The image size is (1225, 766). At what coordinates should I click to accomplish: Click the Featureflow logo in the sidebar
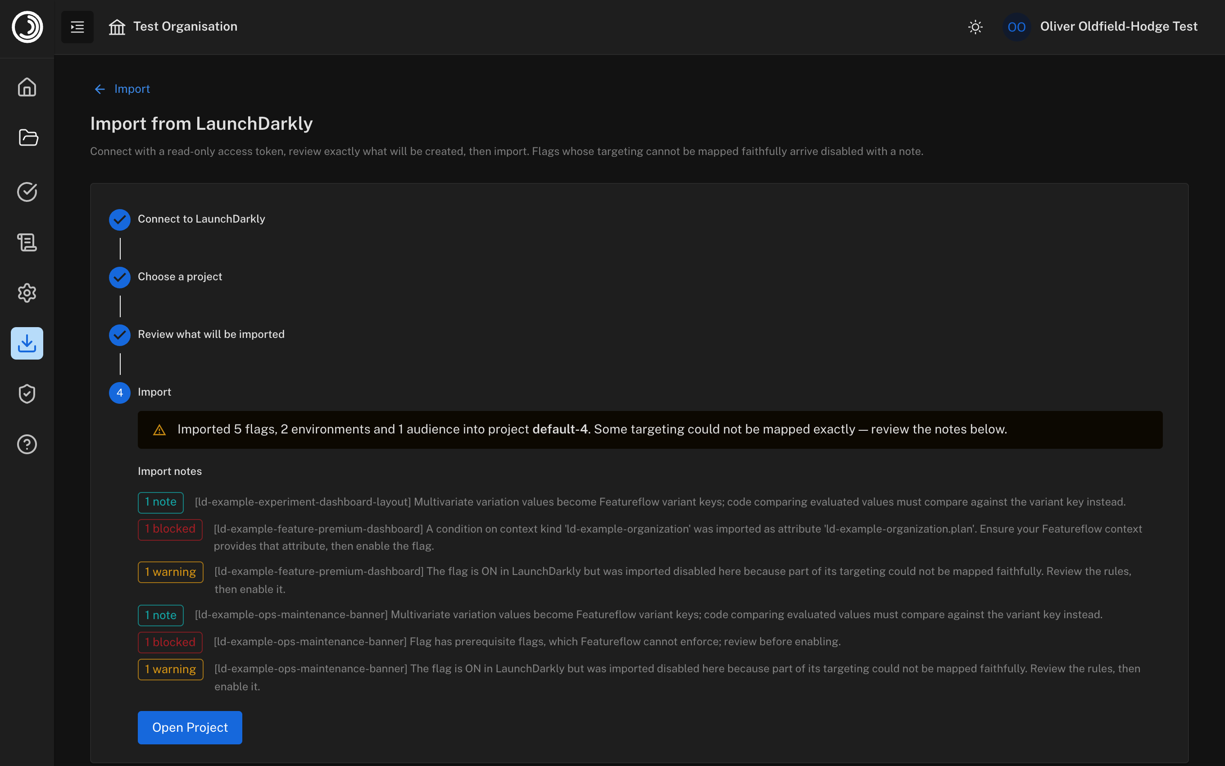tap(27, 27)
